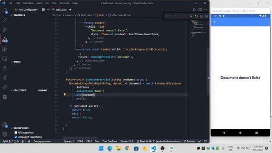Click the screens folder breadcrumb
The image size is (272, 153).
69,15
